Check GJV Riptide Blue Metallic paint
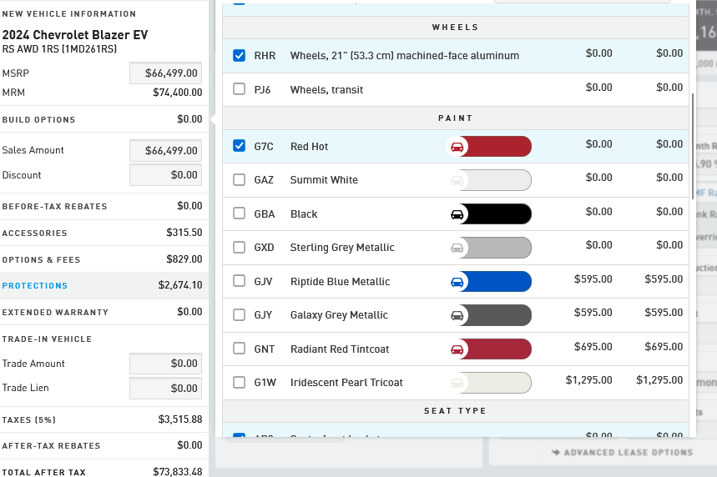The width and height of the screenshot is (717, 477). click(x=240, y=280)
